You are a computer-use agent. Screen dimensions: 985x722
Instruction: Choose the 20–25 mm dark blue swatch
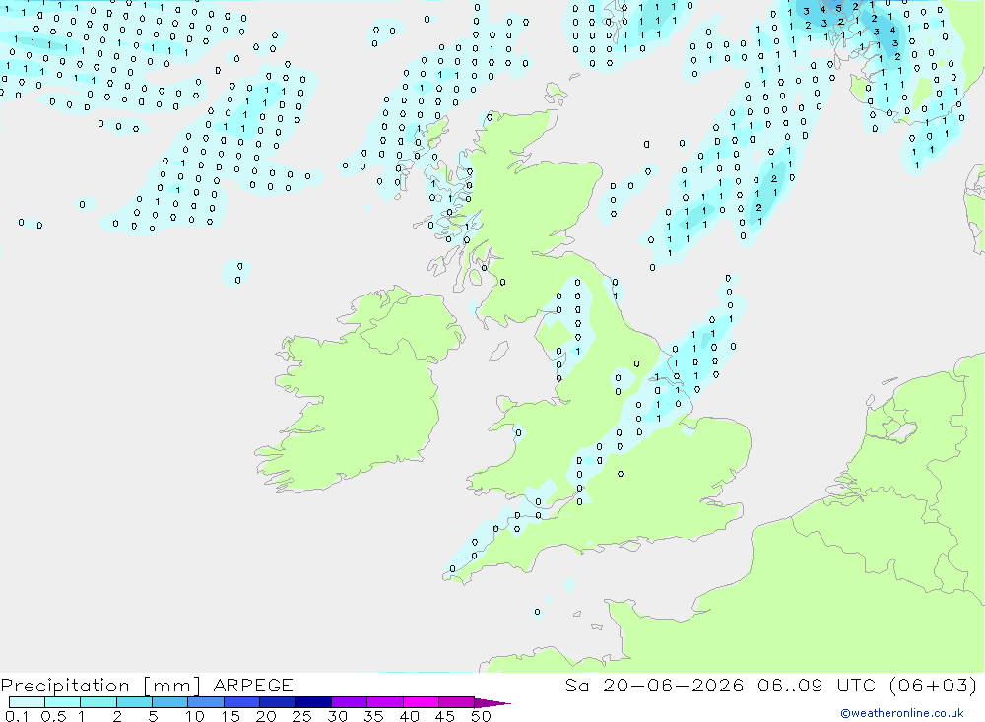(278, 702)
